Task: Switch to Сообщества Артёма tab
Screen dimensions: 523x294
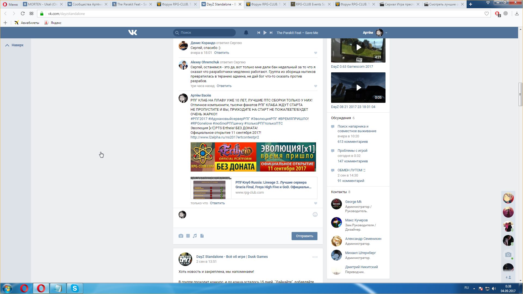Action: pyautogui.click(x=87, y=4)
